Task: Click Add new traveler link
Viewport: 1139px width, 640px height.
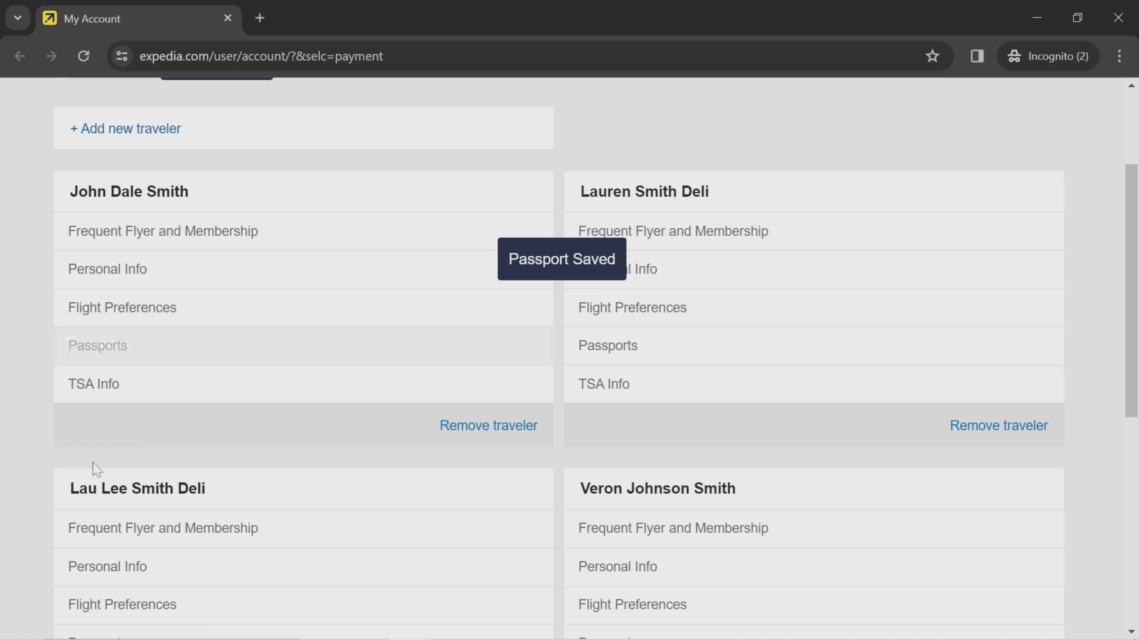Action: click(125, 128)
